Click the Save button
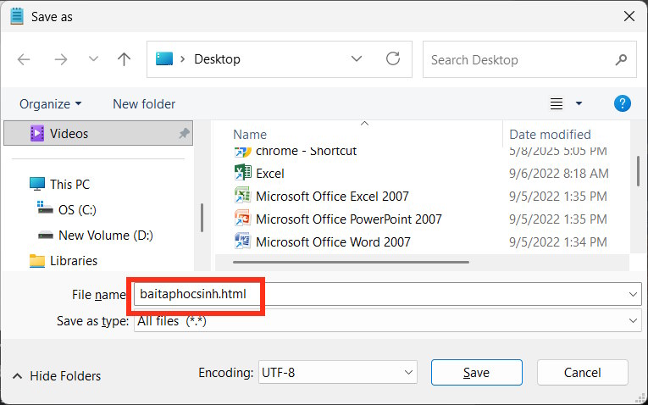Image resolution: width=648 pixels, height=405 pixels. click(476, 372)
